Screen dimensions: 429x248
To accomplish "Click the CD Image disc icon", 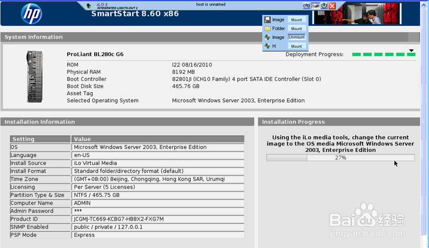I will point(267,37).
